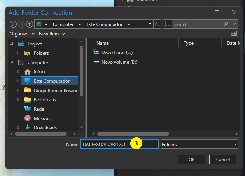This screenshot has height=176, width=245.
Task: Expand the Folders tree node
Action: 18,53
